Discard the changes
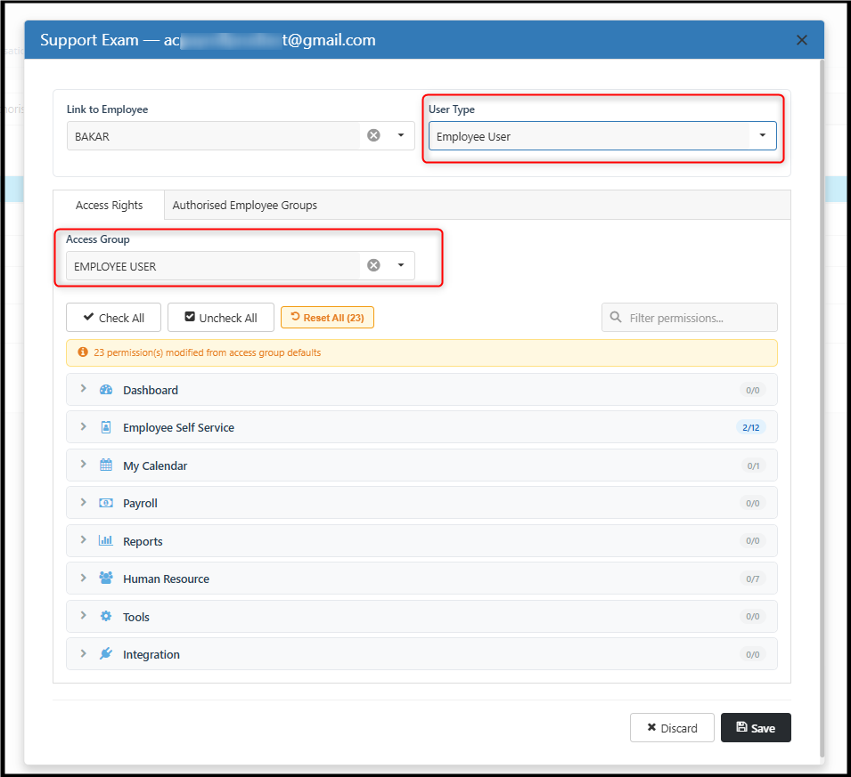 click(672, 728)
